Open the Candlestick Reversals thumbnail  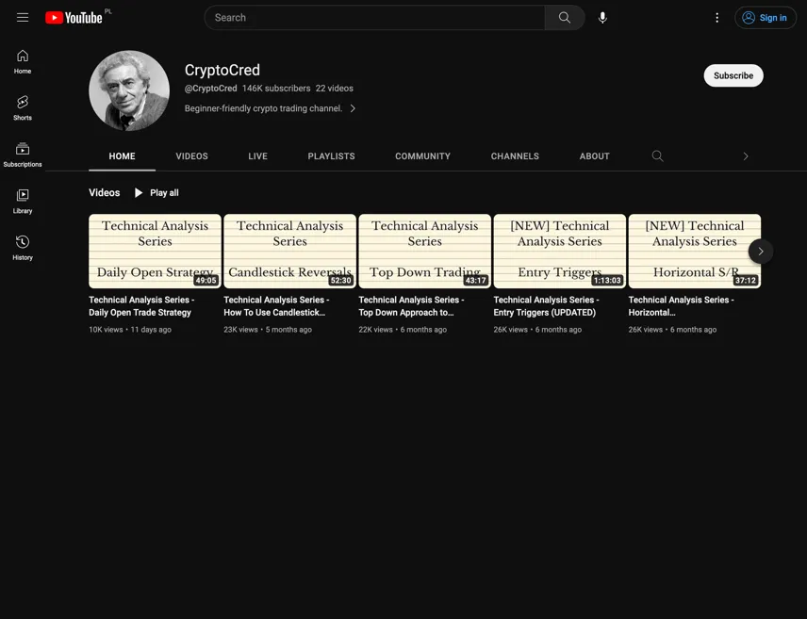point(289,252)
